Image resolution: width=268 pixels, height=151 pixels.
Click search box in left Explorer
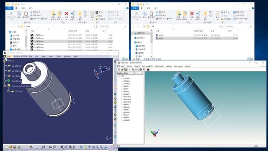click(x=113, y=26)
